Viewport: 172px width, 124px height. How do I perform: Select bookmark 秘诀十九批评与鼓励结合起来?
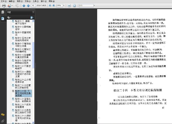[23, 62]
